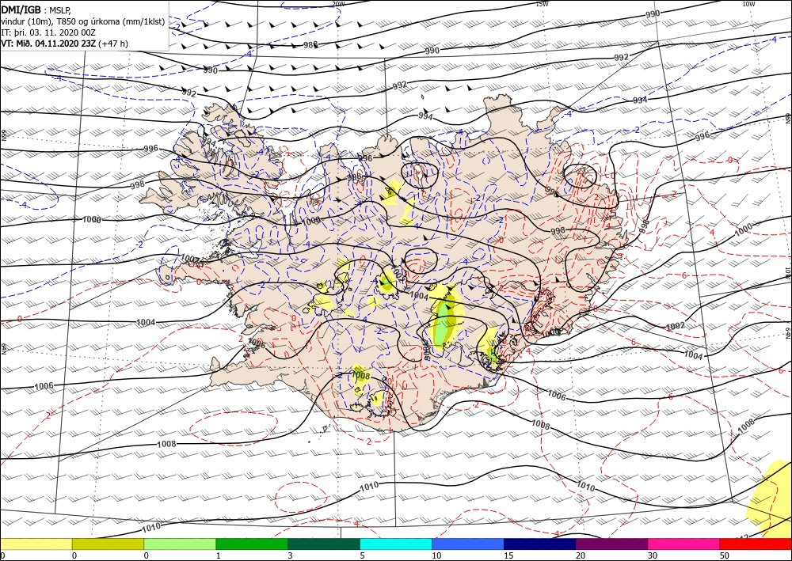Pick the cyan legend swatch
Image resolution: width=792 pixels, height=561 pixels.
pos(396,544)
